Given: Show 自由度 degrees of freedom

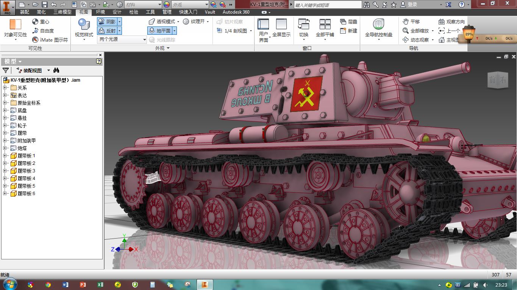Looking at the screenshot, I should (x=43, y=31).
